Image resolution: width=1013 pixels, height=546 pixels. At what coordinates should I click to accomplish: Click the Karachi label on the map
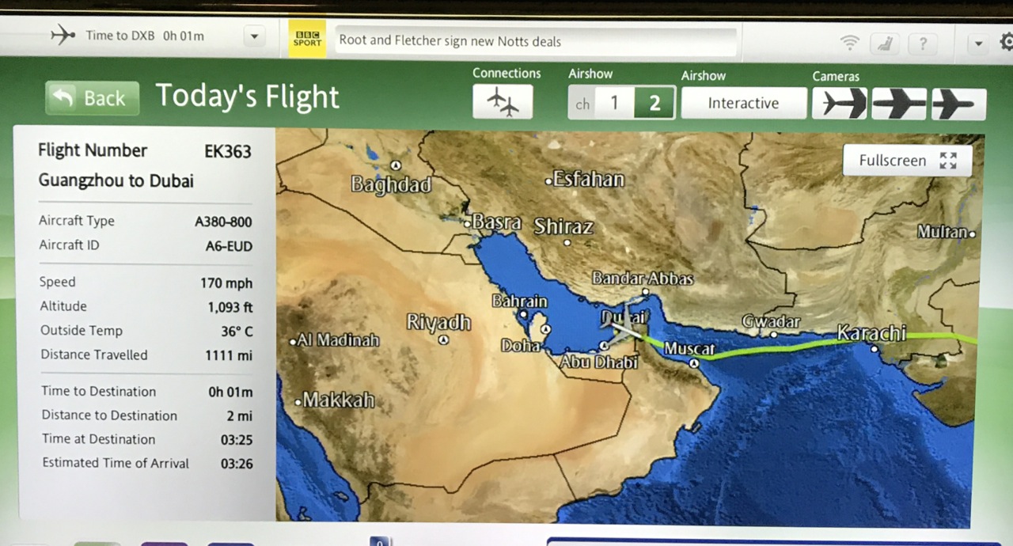(871, 334)
